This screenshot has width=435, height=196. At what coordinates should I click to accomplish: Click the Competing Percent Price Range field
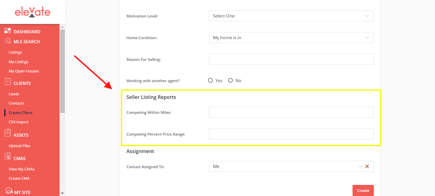point(291,134)
